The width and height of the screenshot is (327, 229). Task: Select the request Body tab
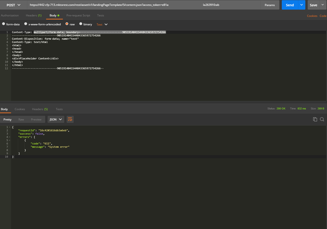[54, 15]
